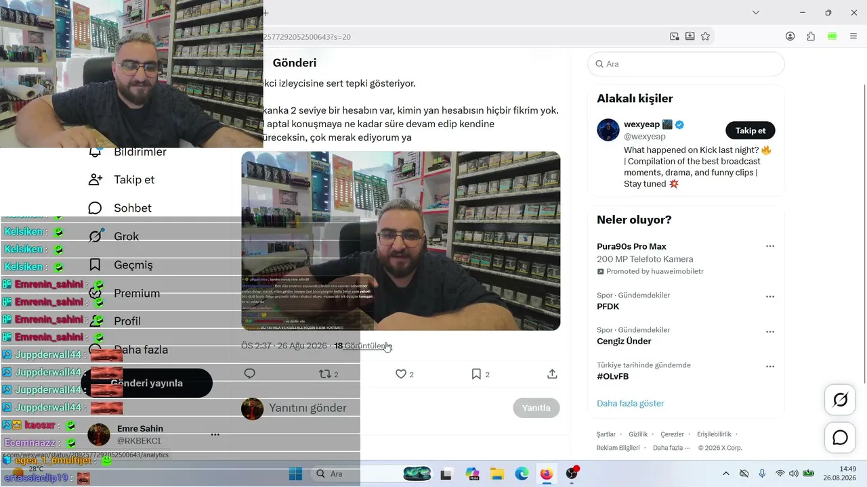Screen dimensions: 867x487
Task: Open Firefox account icon
Action: pyautogui.click(x=790, y=37)
